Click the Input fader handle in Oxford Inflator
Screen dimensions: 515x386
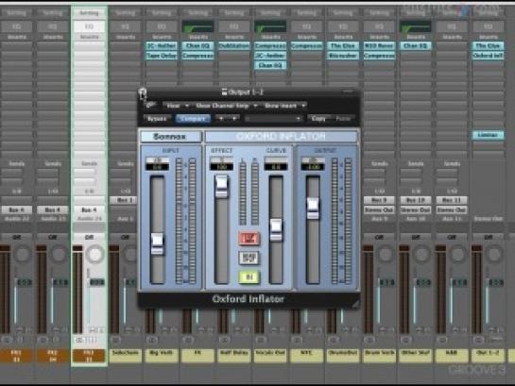coord(157,243)
